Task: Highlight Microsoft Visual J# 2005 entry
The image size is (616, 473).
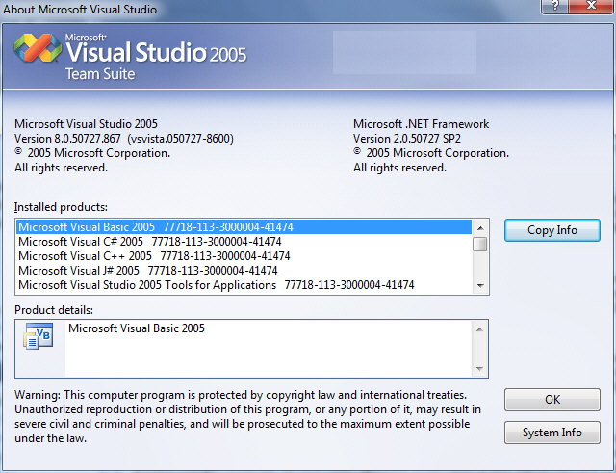Action: click(147, 271)
